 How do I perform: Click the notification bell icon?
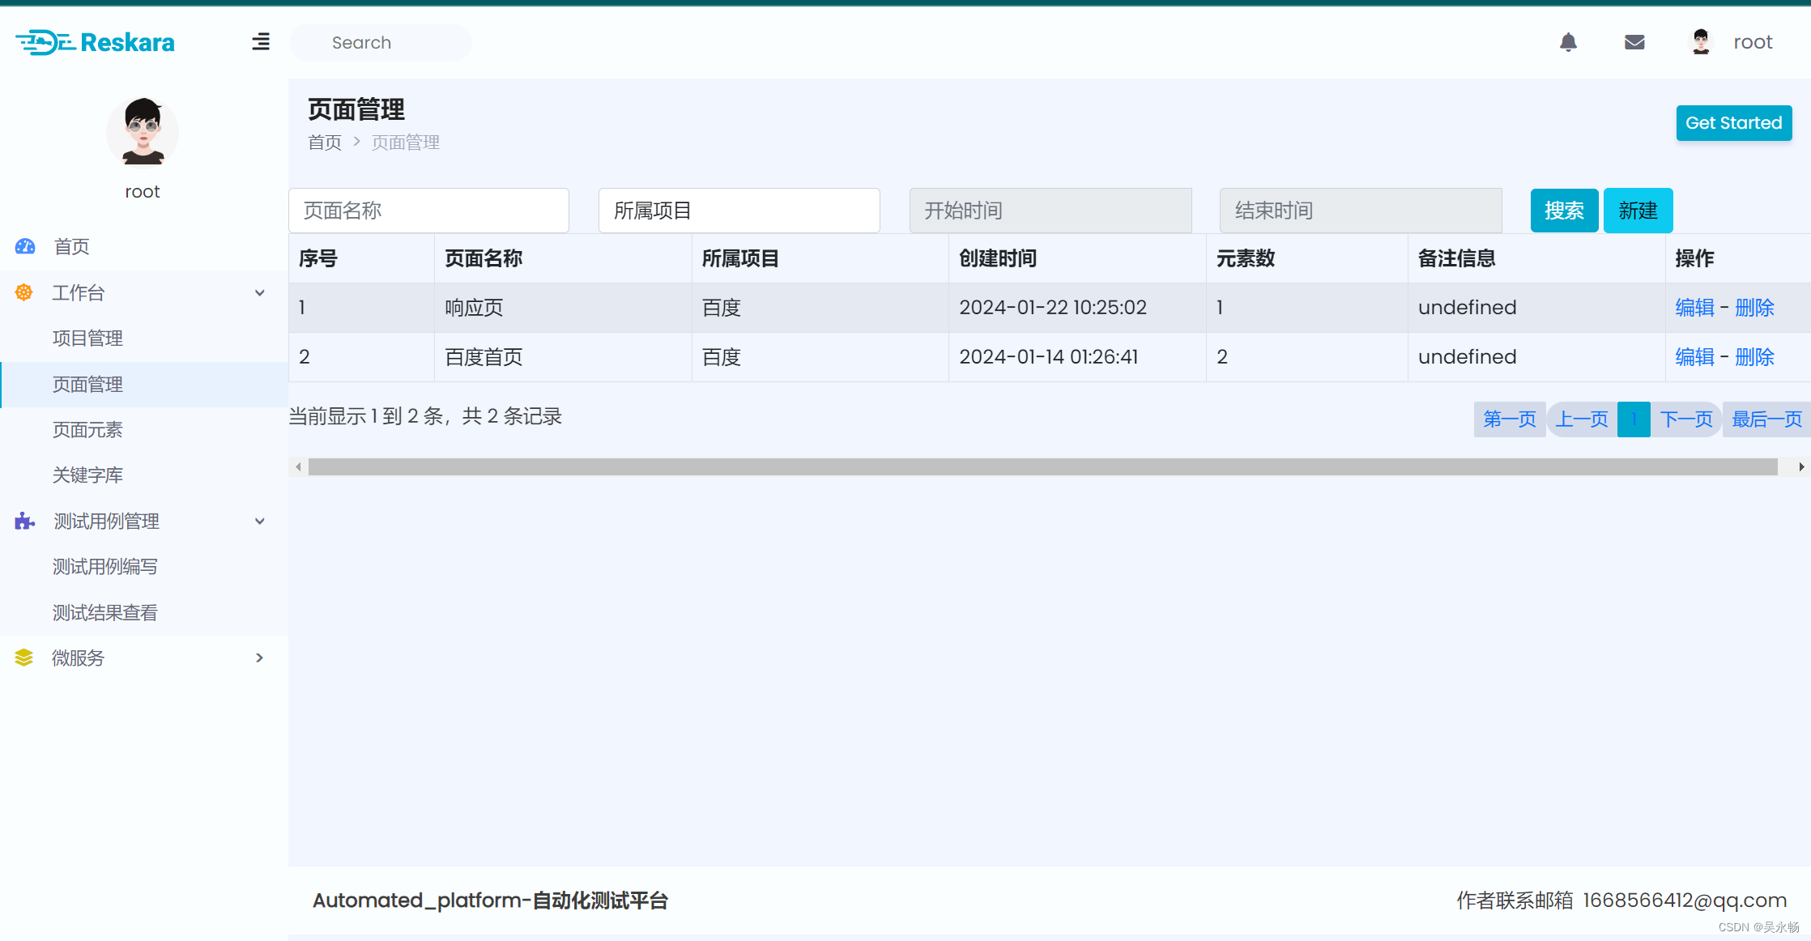point(1568,42)
